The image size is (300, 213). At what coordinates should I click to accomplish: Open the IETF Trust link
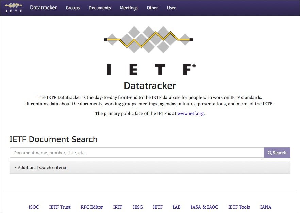pos(60,207)
